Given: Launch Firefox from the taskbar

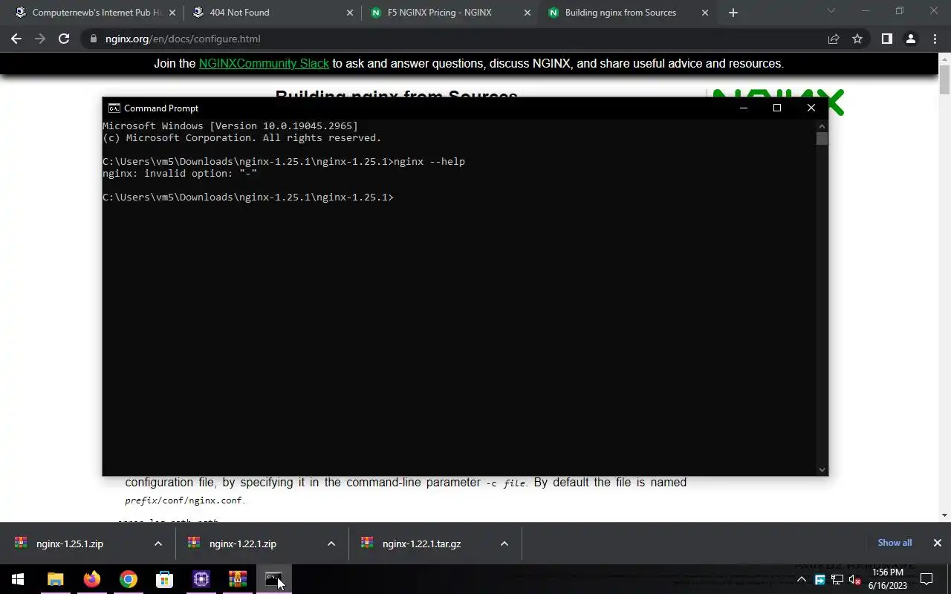Looking at the screenshot, I should click(91, 579).
